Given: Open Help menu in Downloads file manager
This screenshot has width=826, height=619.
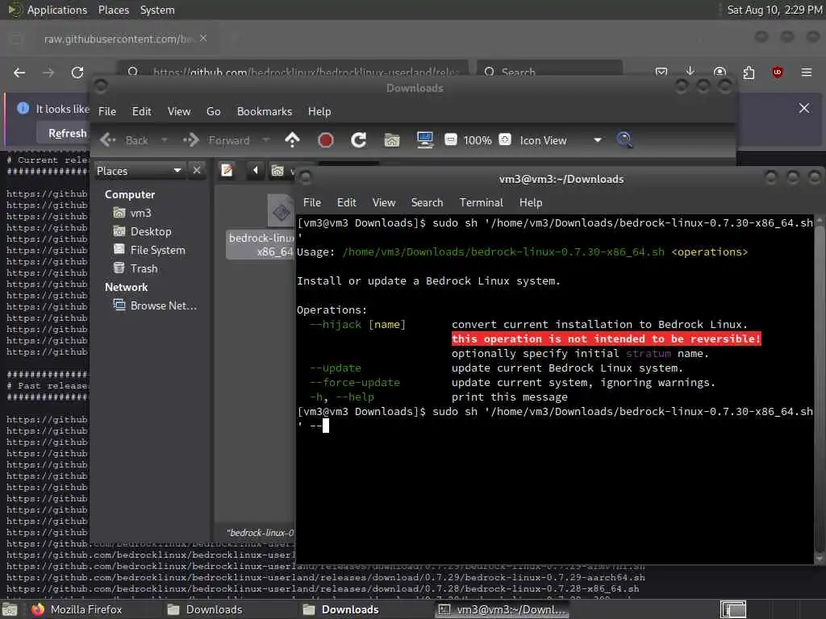Looking at the screenshot, I should point(319,111).
